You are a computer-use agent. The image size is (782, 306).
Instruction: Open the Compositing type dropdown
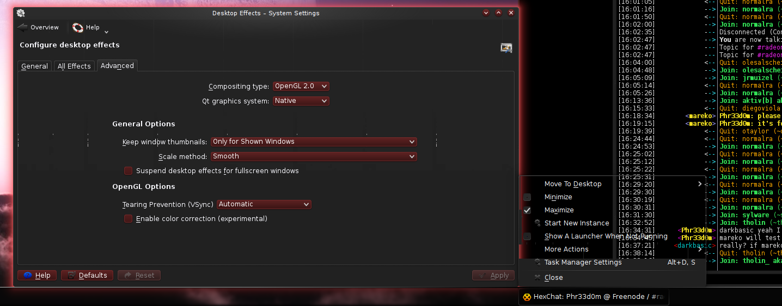pos(301,86)
